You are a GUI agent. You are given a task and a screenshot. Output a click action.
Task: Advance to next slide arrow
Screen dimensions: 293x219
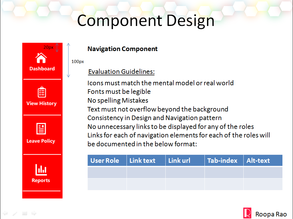[x=34, y=213]
